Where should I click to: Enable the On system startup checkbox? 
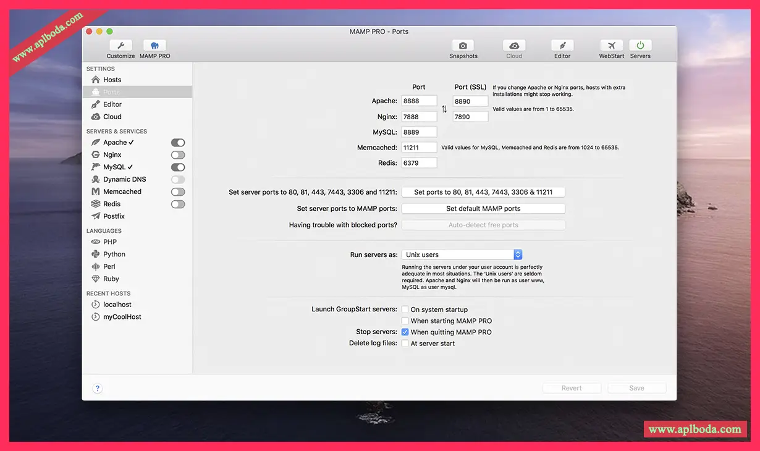pyautogui.click(x=405, y=310)
